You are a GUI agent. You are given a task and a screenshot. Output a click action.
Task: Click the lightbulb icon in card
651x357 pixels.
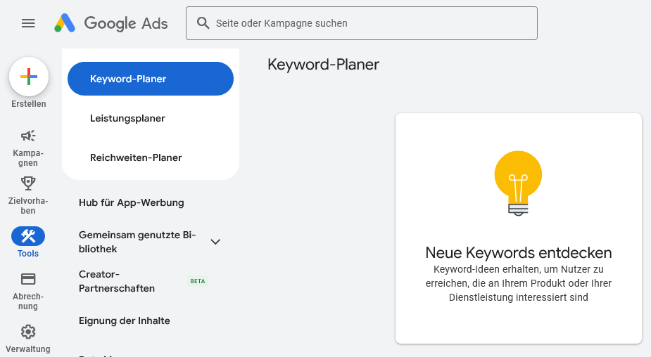[x=518, y=183]
